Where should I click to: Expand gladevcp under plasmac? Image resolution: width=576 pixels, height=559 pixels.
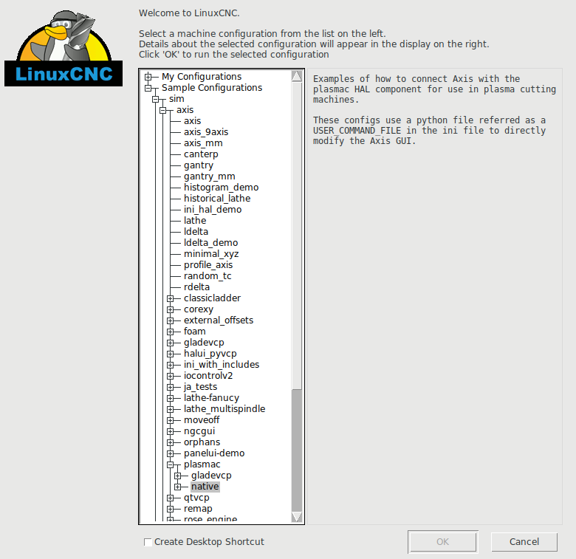pos(177,476)
